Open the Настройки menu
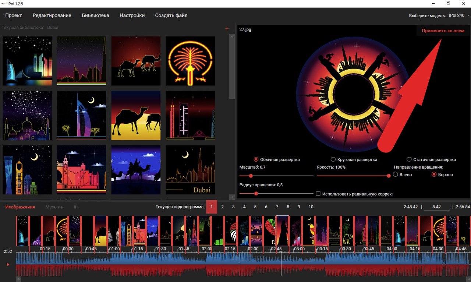 click(x=132, y=15)
